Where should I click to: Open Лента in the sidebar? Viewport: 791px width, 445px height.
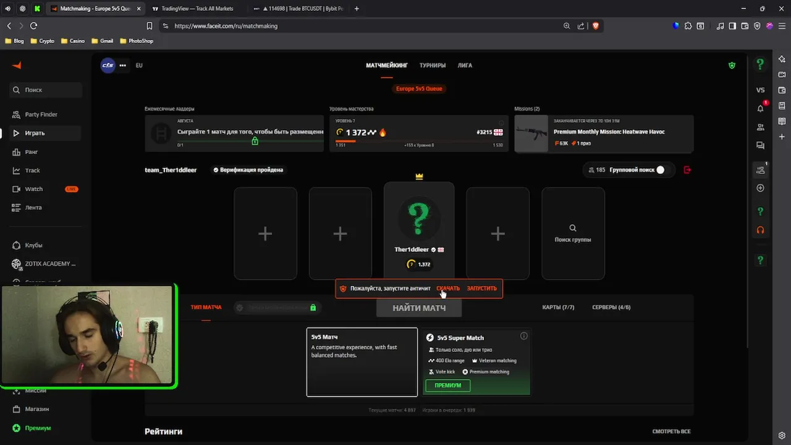pyautogui.click(x=46, y=208)
